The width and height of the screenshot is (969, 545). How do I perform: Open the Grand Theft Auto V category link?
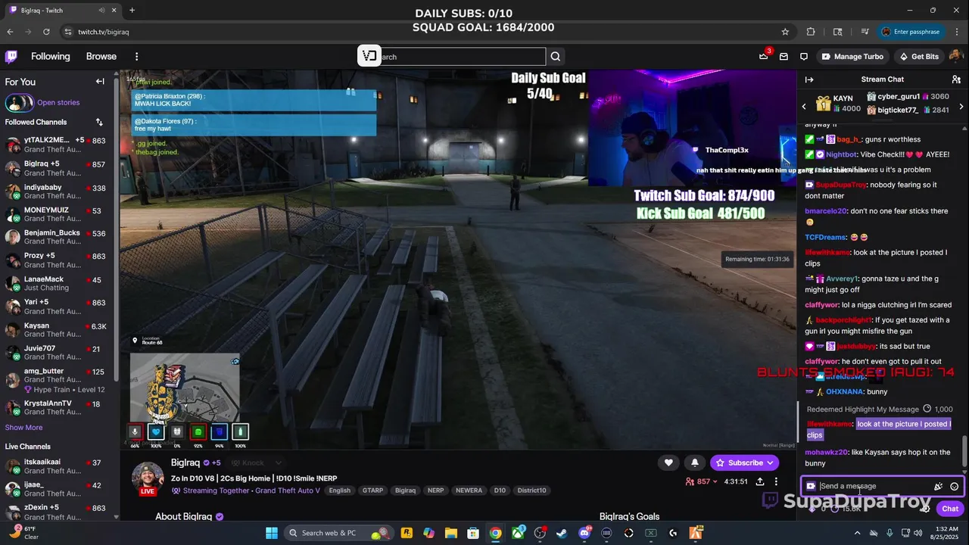point(289,490)
